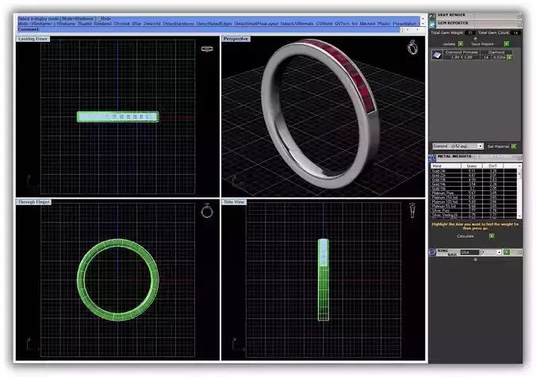Choose the Plastic display mode option
Image resolution: width=536 pixels, height=377 pixels.
pyautogui.click(x=384, y=24)
